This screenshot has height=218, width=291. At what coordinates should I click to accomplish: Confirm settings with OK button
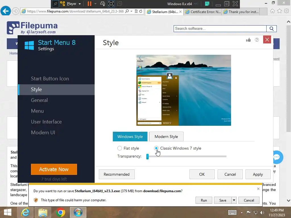coord(202,174)
